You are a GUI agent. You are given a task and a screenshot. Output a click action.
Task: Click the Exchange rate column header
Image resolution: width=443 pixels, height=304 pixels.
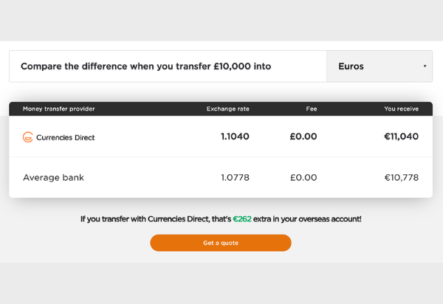click(227, 109)
